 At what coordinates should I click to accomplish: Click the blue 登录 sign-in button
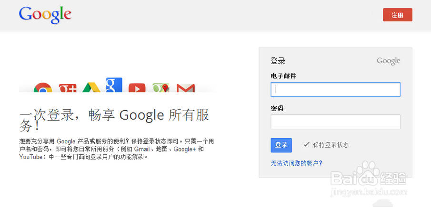click(x=281, y=145)
